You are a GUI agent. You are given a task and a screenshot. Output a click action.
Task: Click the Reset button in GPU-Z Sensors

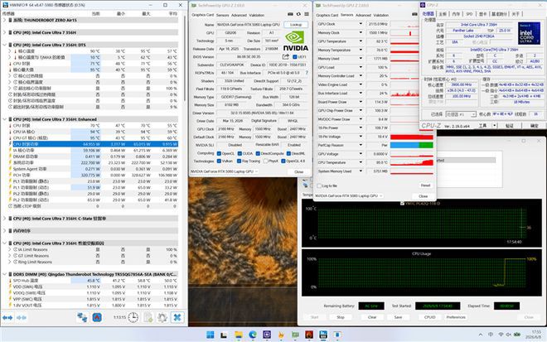coord(425,185)
